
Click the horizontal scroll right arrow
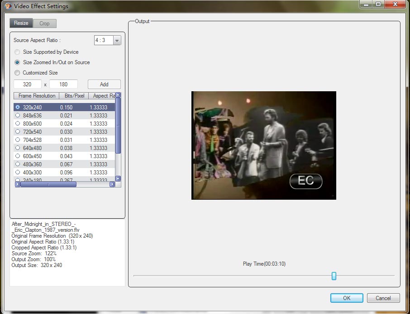[x=112, y=184]
